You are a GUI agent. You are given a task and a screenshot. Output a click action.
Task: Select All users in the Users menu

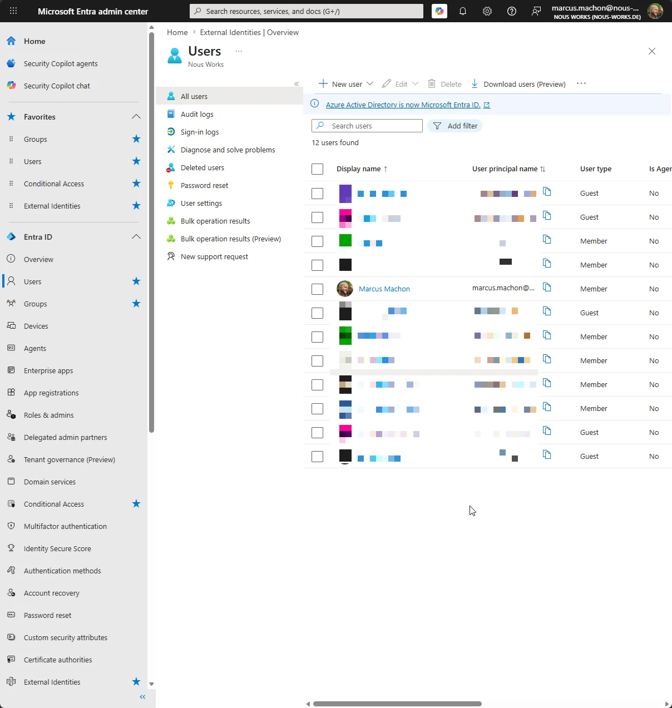click(x=229, y=96)
